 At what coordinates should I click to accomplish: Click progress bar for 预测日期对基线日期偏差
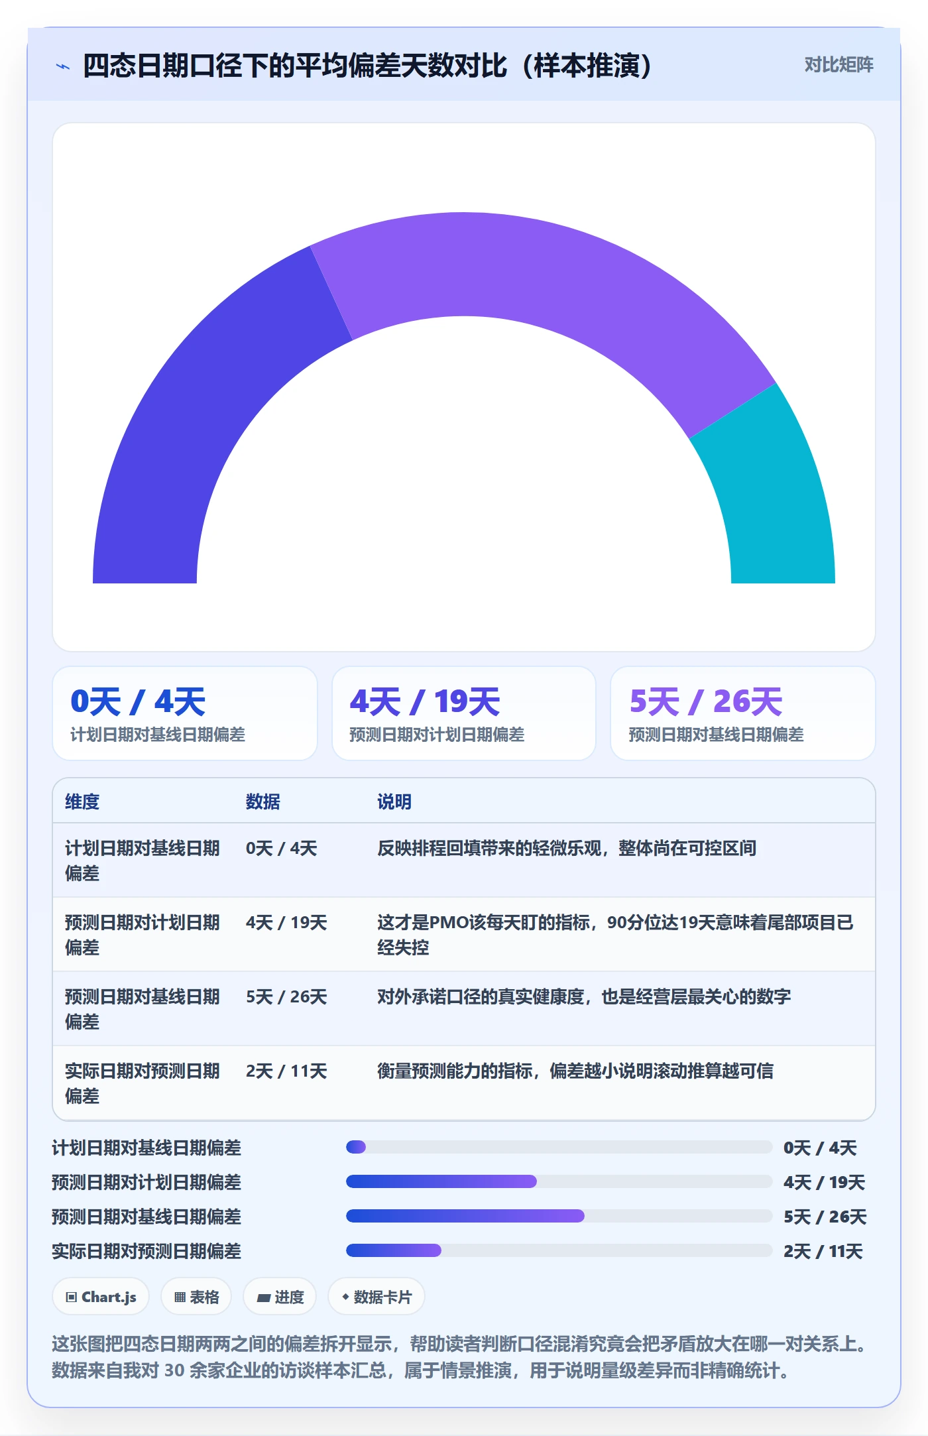pyautogui.click(x=559, y=1216)
